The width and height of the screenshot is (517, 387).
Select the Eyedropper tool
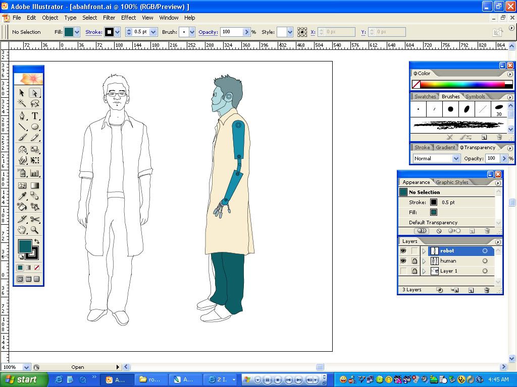[22, 196]
